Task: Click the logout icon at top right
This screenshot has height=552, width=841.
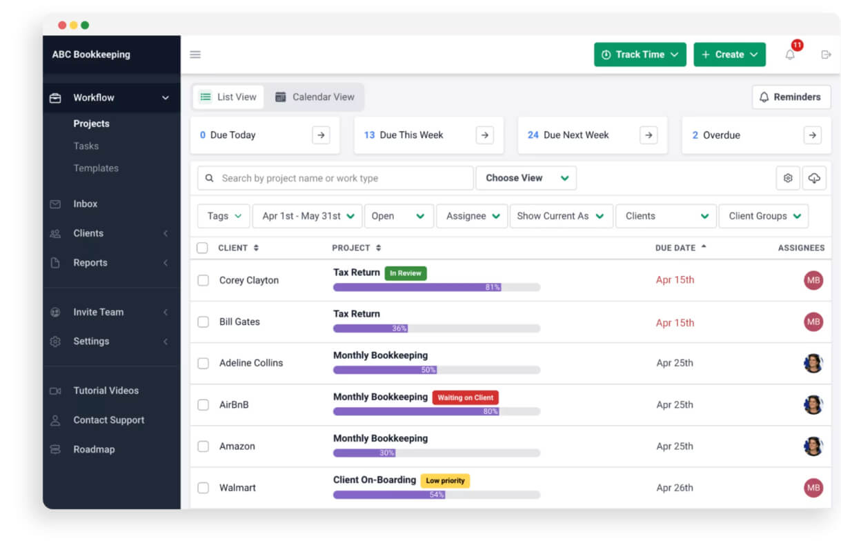Action: point(826,55)
